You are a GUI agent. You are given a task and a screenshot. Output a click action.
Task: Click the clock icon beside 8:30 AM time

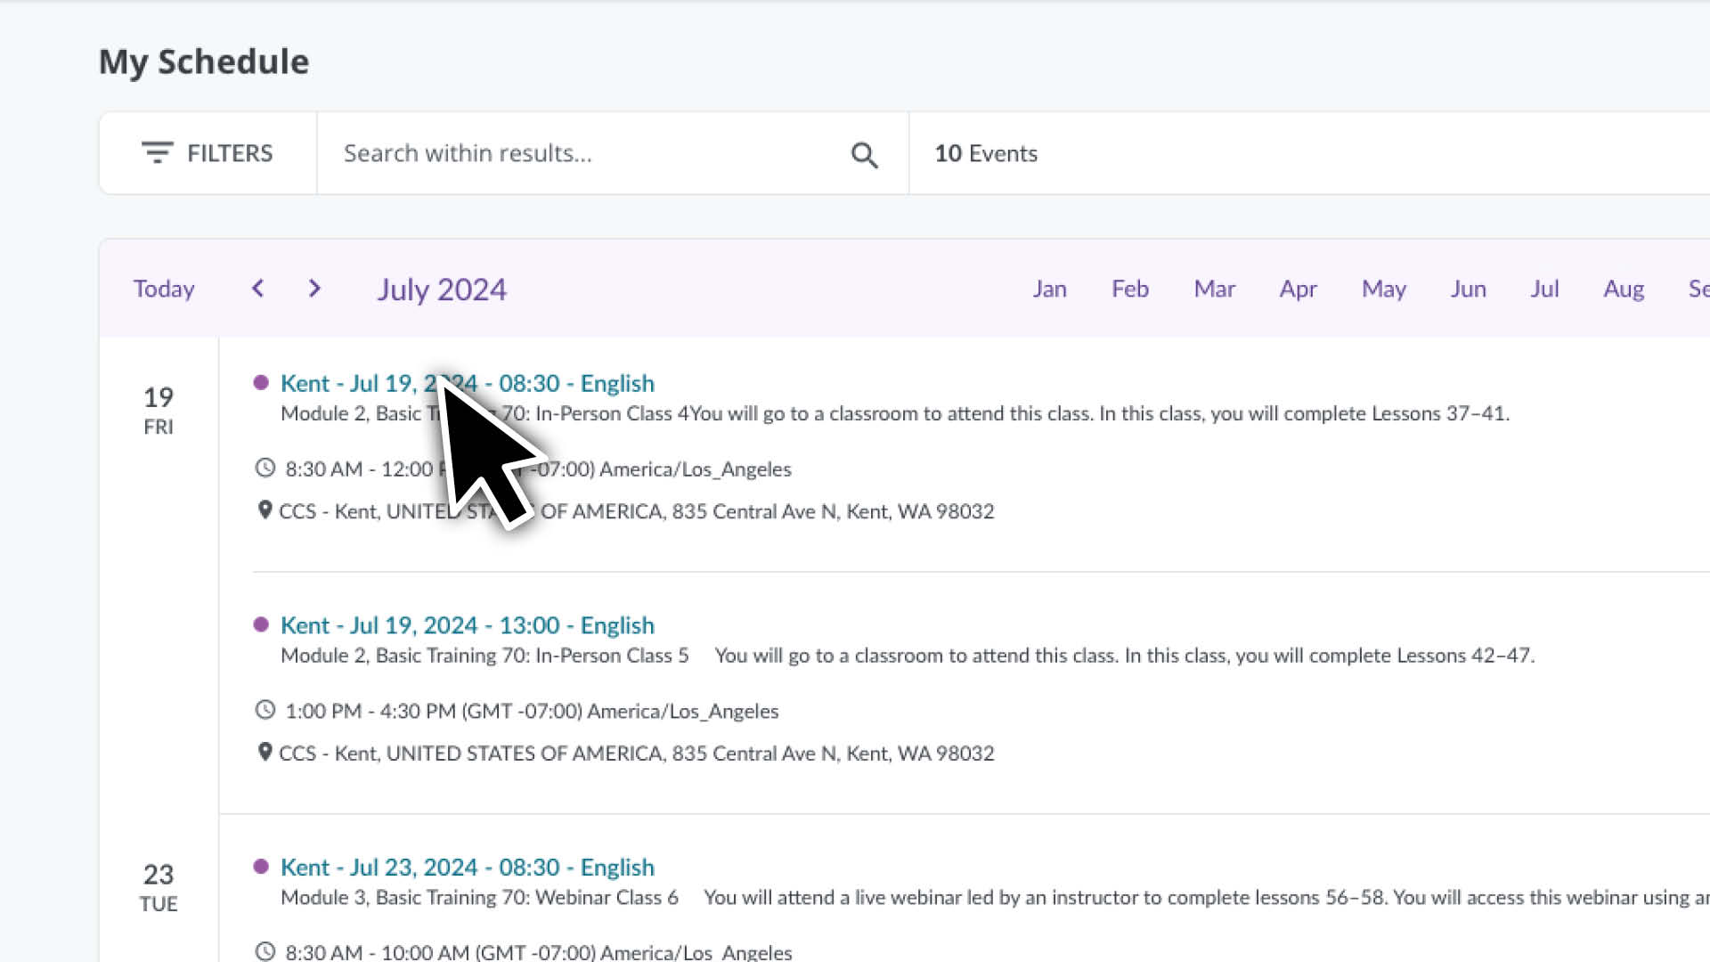265,468
